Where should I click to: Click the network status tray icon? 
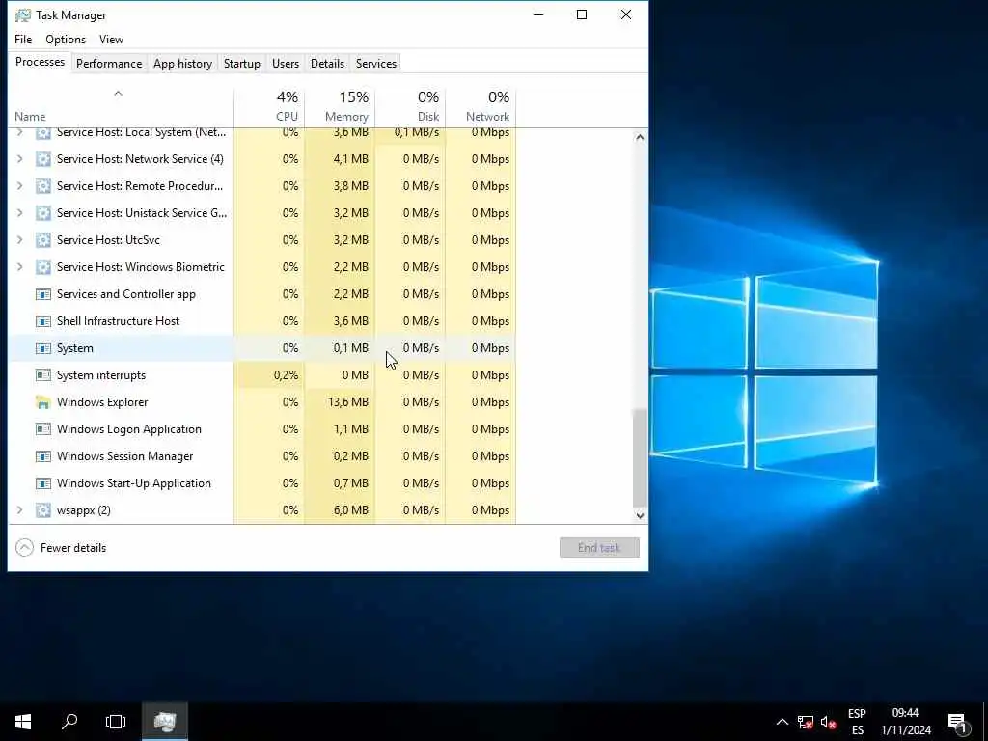pos(806,722)
